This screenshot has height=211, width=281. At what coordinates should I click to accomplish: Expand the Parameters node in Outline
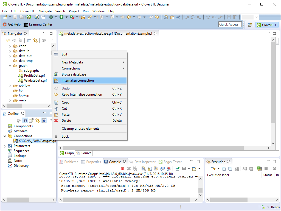(x=5, y=146)
